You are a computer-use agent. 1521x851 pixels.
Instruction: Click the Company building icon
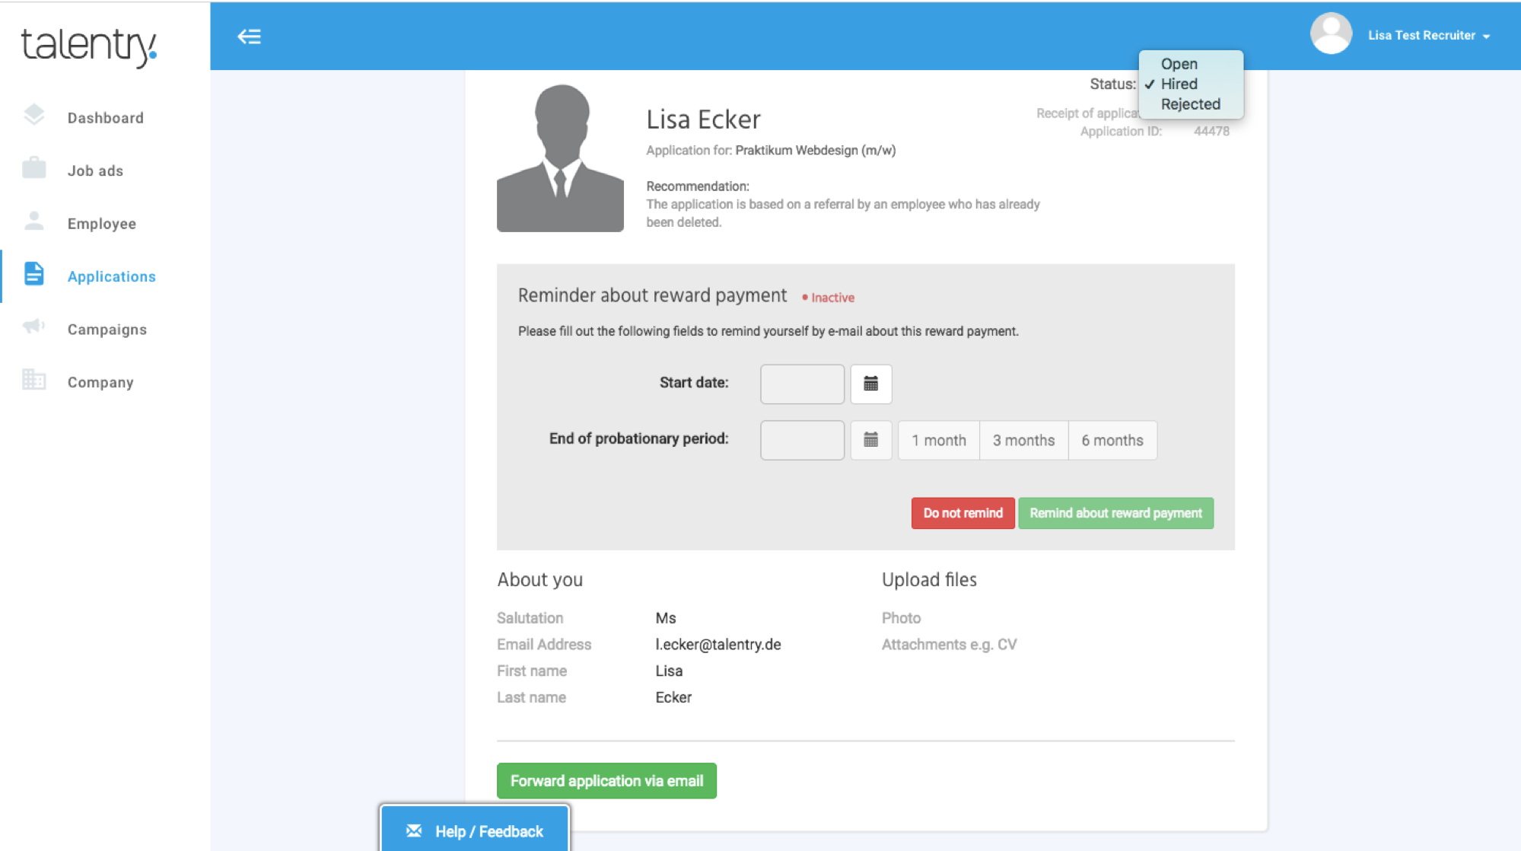(34, 380)
